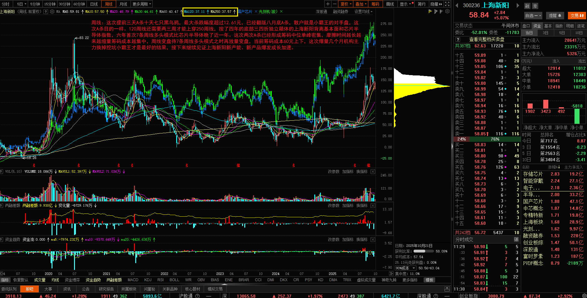The width and height of the screenshot is (587, 298).
Task: Open the 交易 trade button
Action: tap(577, 15)
